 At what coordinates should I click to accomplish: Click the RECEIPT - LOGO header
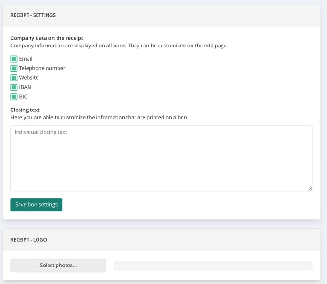(x=29, y=240)
